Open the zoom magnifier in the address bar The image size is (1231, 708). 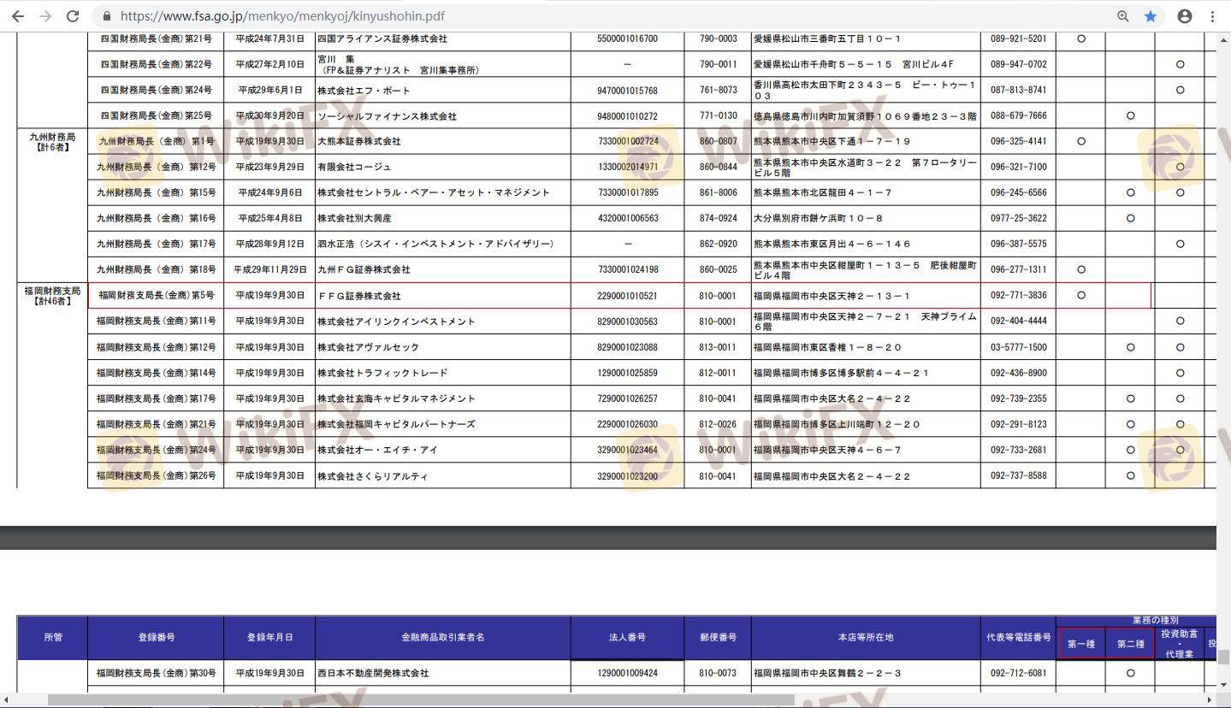tap(1123, 16)
